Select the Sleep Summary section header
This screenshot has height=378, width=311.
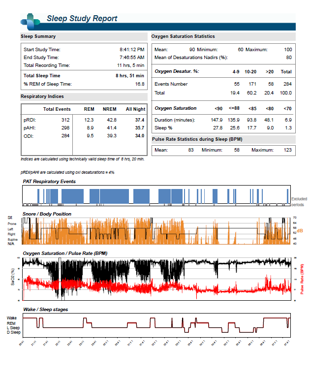pos(38,36)
